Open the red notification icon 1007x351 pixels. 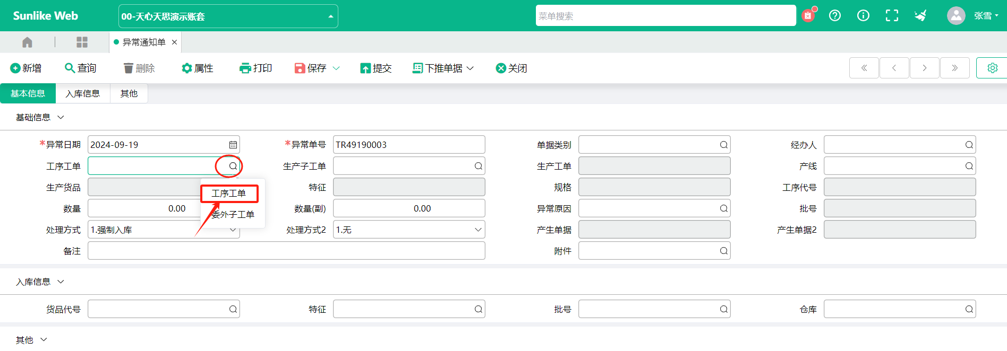click(x=808, y=15)
